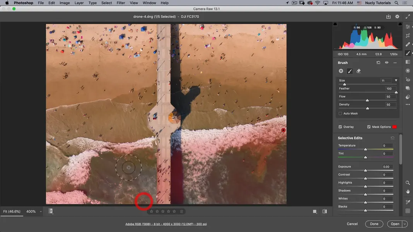Image resolution: width=413 pixels, height=232 pixels.
Task: Open the Window menu
Action: (x=149, y=3)
